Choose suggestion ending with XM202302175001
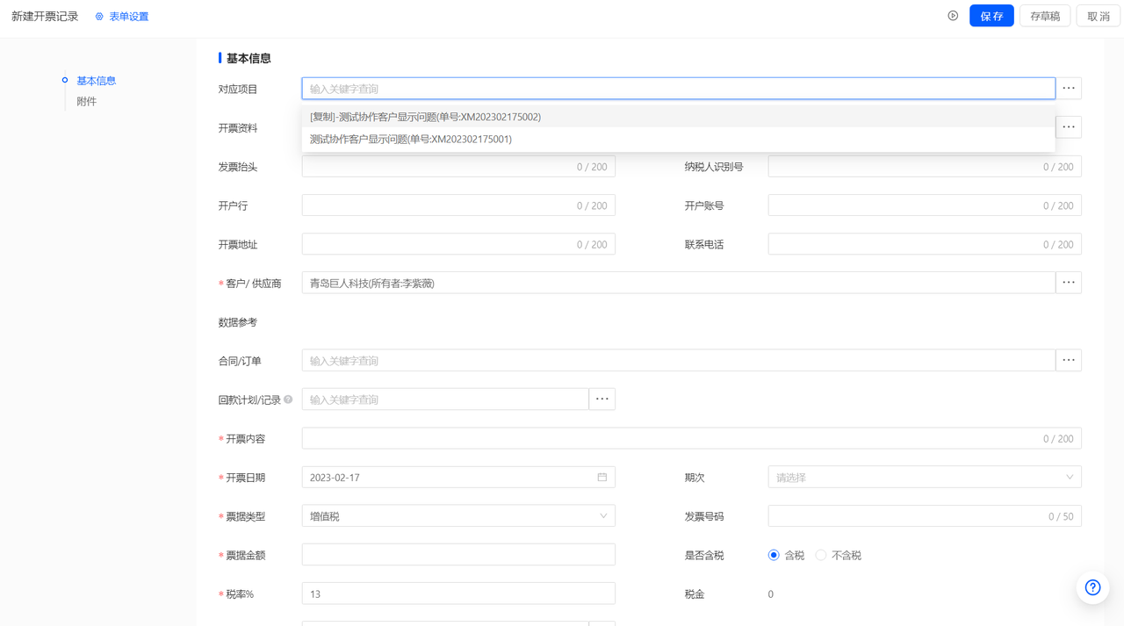 410,139
